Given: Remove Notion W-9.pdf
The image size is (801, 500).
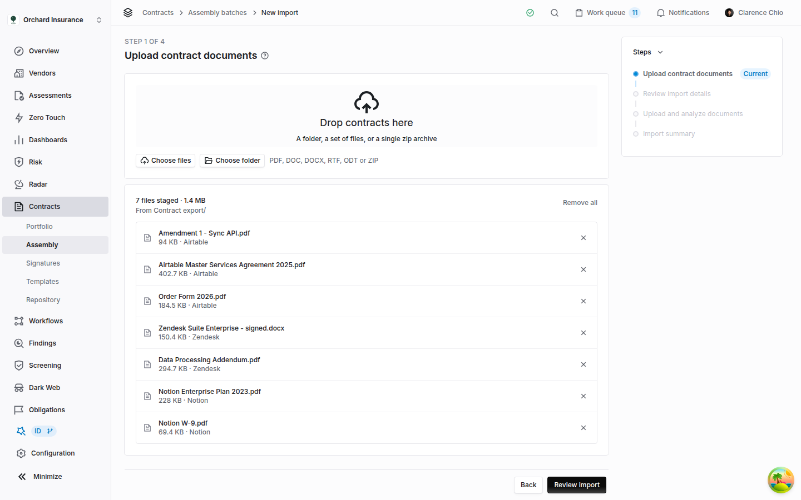Looking at the screenshot, I should [x=584, y=428].
